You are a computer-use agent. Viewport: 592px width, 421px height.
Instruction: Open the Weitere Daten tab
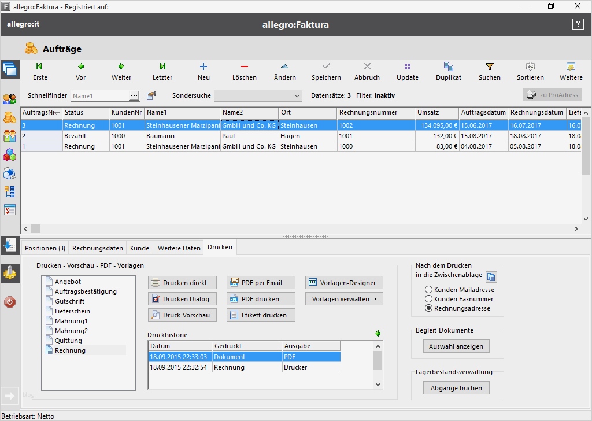[179, 248]
